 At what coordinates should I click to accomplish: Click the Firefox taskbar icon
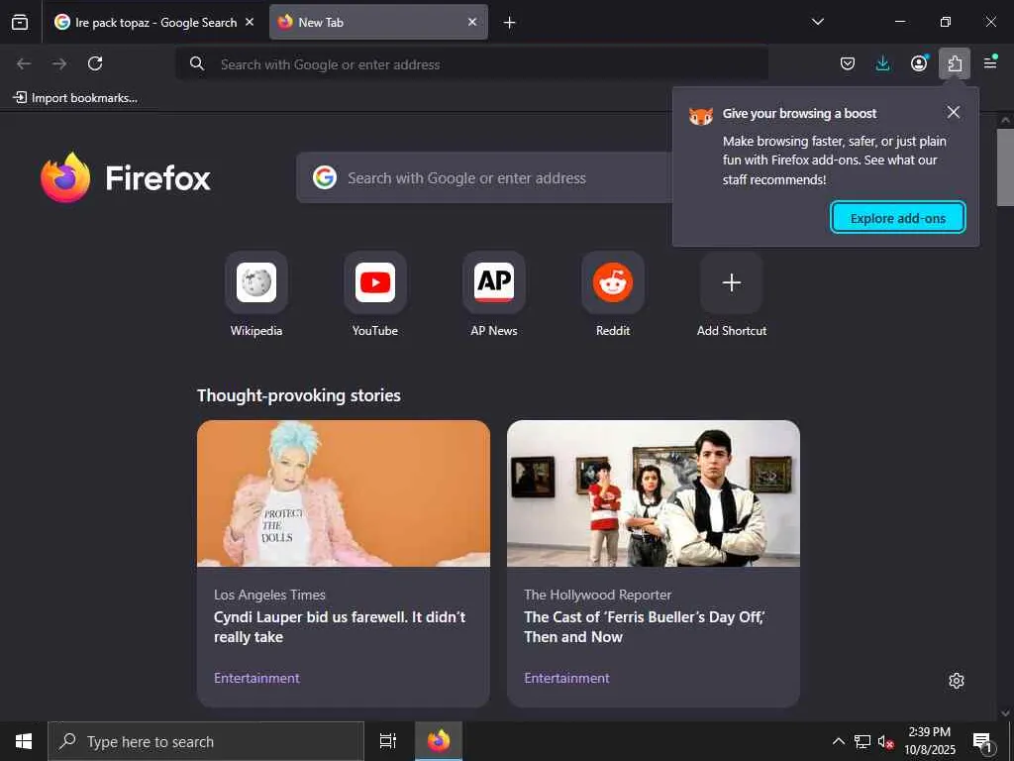(x=439, y=741)
